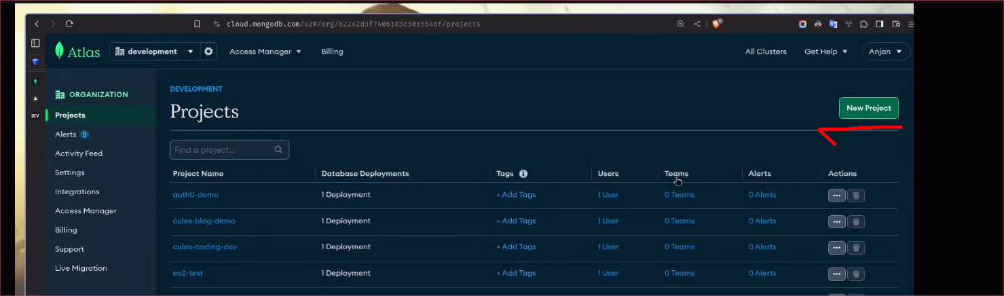Select Projects in the organization sidebar
Image resolution: width=1004 pixels, height=296 pixels.
click(x=70, y=115)
